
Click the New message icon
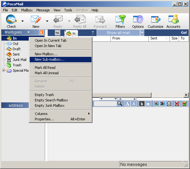pos(36,20)
